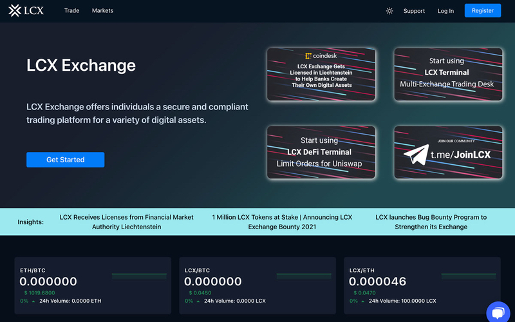This screenshot has width=515, height=322.
Task: Click the $ 0.0450 value
Action: pyautogui.click(x=200, y=293)
